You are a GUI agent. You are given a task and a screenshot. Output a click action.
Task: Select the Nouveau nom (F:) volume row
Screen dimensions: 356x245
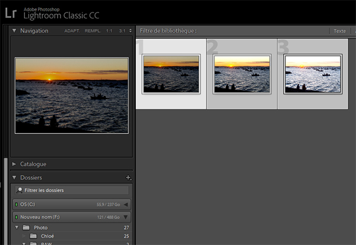(x=72, y=217)
